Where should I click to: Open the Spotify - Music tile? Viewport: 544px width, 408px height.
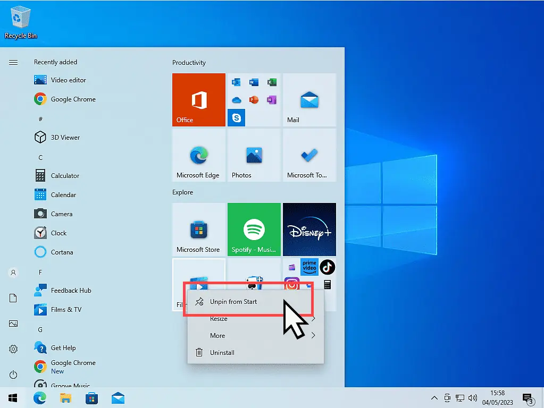click(254, 229)
